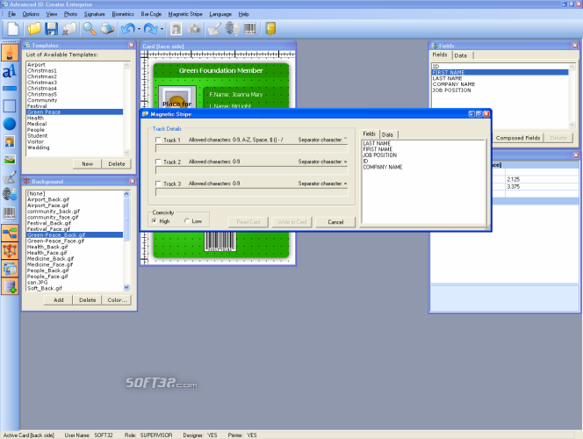Screen dimensions: 583x439
Task: Enable the Track 1 checkbox
Action: coord(158,140)
